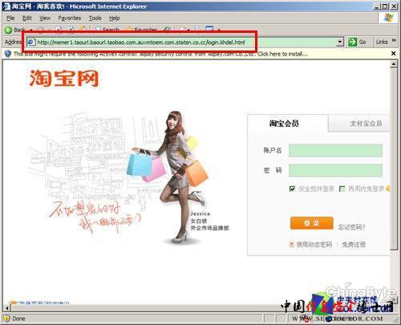401x325 pixels.
Task: Expand the Links toolbar chevron
Action: 394,40
